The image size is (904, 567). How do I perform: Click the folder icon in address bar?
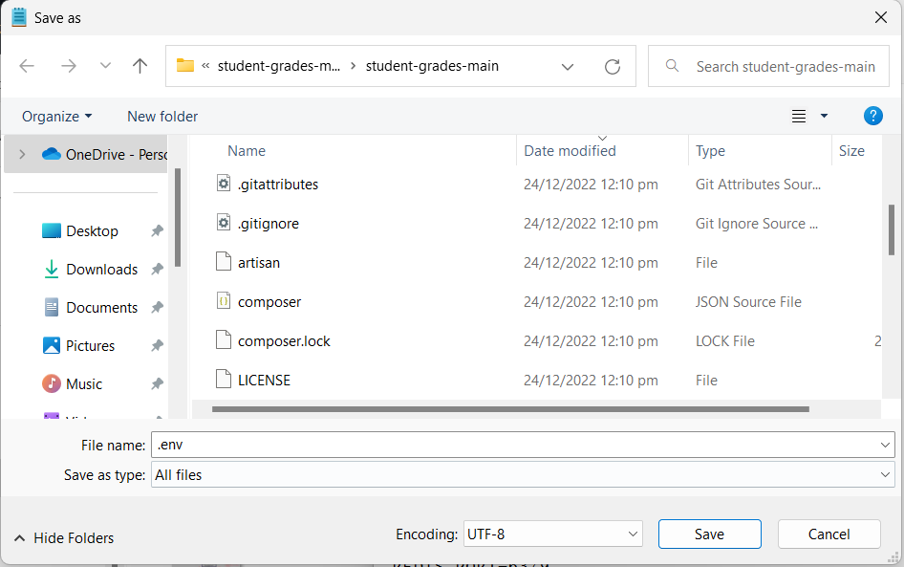(x=185, y=65)
